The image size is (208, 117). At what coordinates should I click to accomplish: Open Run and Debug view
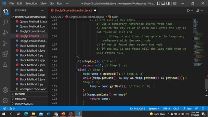[x=5, y=32]
